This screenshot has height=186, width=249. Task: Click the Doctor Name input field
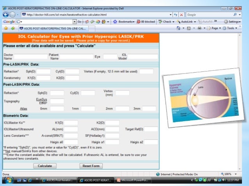coord(31,57)
